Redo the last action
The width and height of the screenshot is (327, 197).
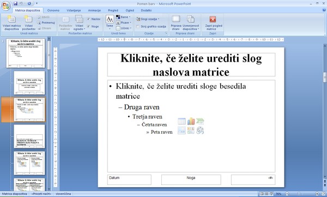pos(29,4)
